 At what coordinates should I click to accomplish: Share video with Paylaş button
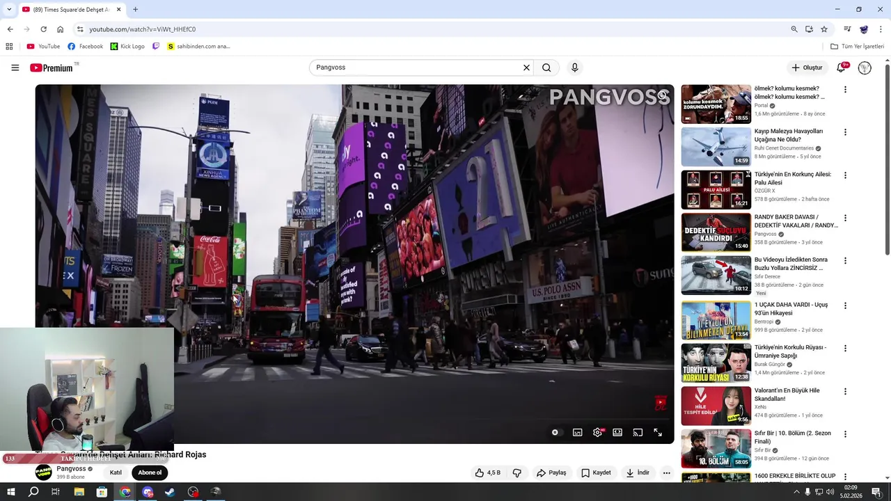(x=551, y=472)
